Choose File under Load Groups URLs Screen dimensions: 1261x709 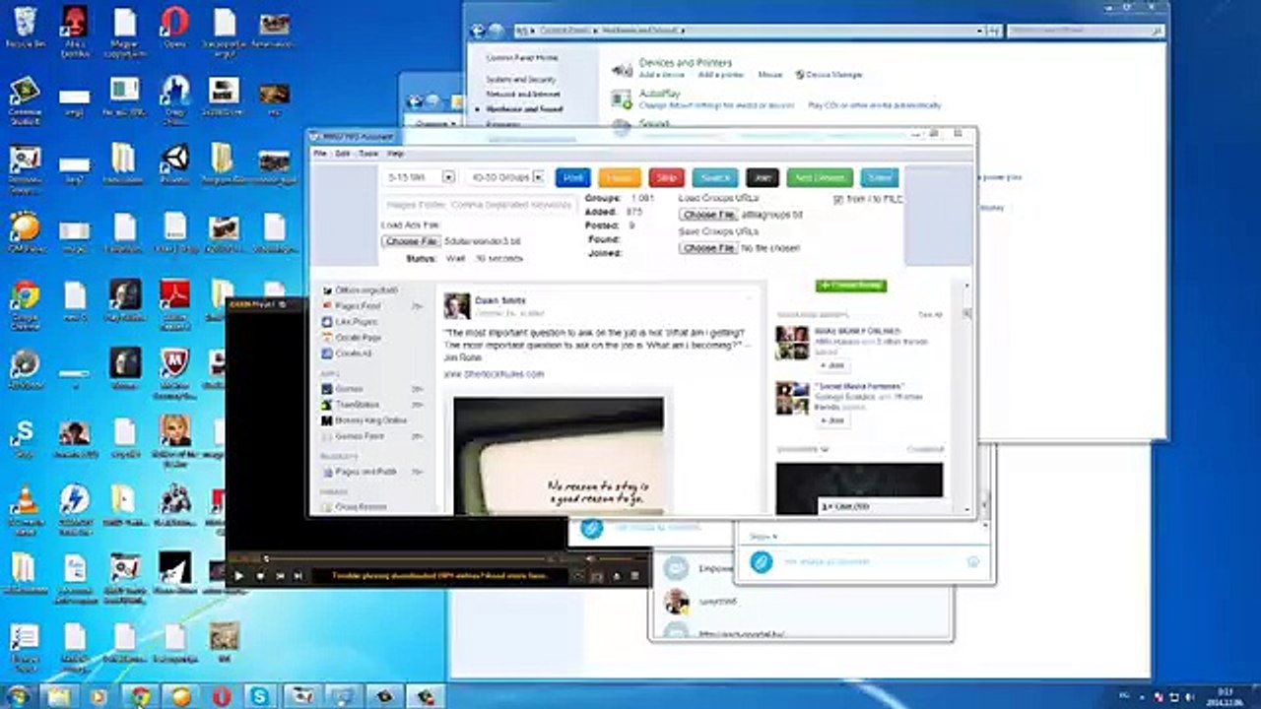(x=709, y=215)
